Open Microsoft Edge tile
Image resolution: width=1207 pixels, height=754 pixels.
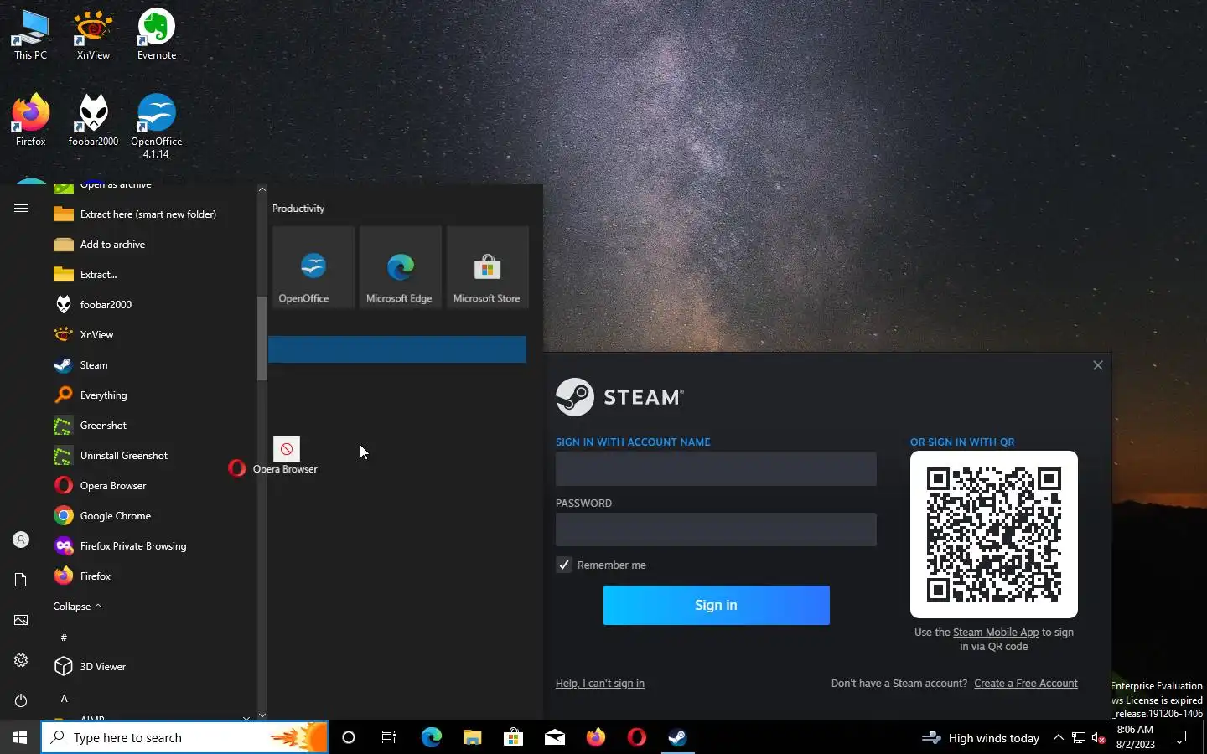pos(401,267)
